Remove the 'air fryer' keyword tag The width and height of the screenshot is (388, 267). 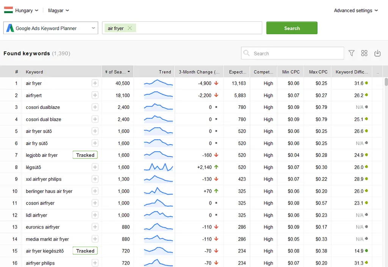click(x=130, y=28)
